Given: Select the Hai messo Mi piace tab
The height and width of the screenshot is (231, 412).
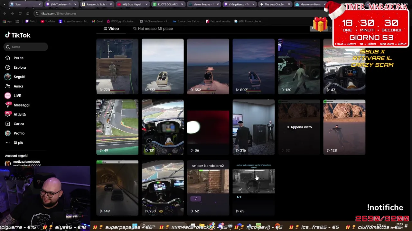Looking at the screenshot, I should [x=153, y=29].
